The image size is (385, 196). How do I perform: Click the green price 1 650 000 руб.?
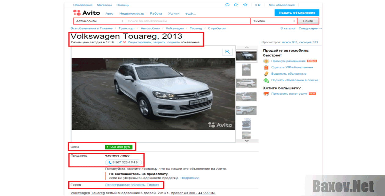(119, 147)
